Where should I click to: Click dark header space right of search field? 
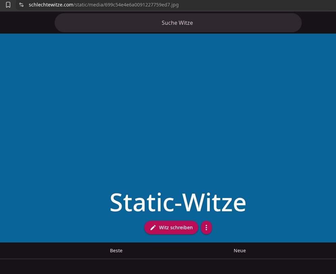(x=318, y=23)
